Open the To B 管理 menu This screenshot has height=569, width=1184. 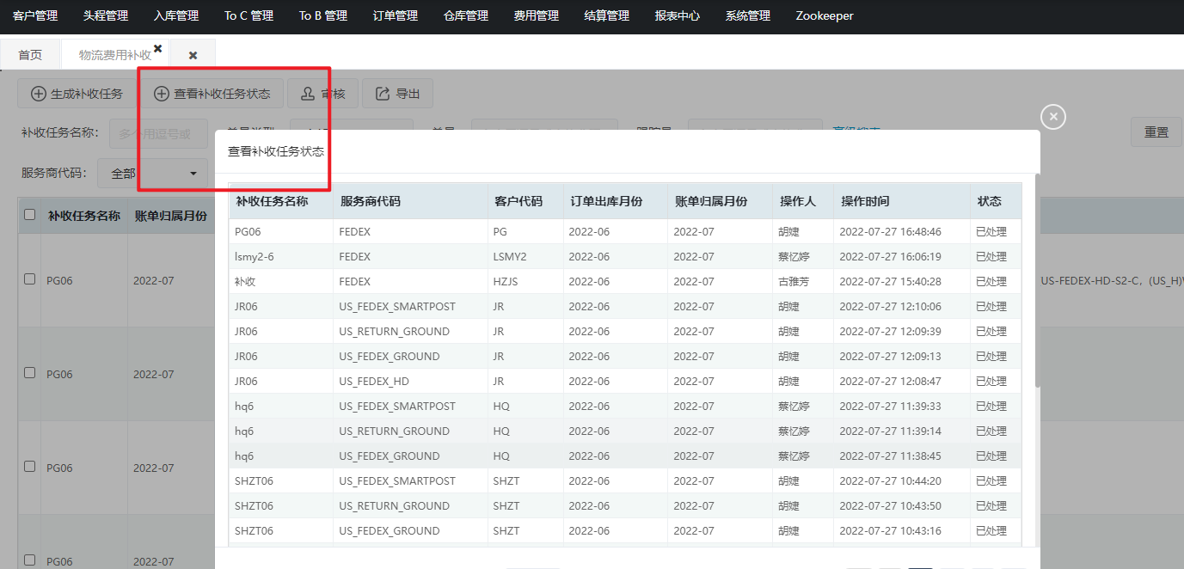coord(323,15)
